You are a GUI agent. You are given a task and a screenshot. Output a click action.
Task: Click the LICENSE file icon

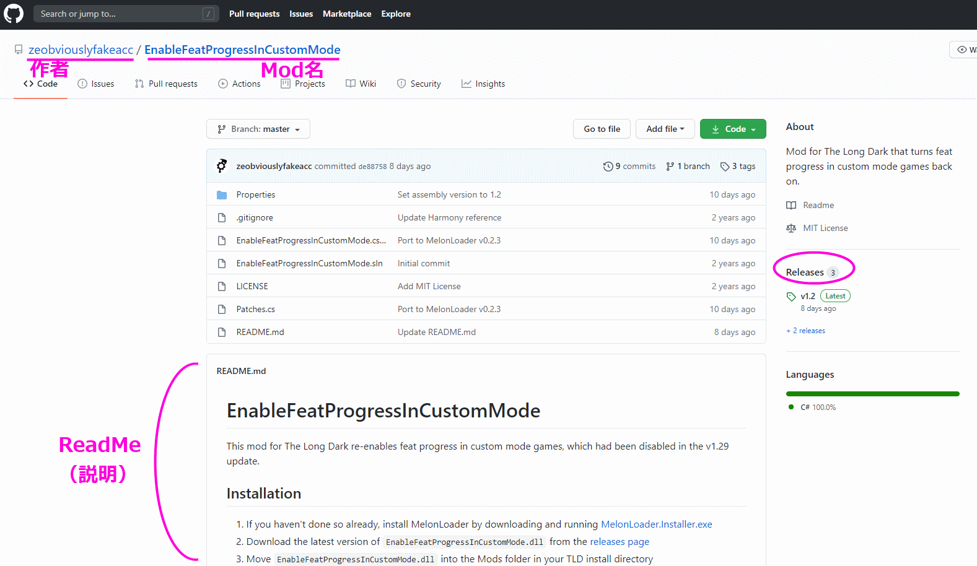222,286
